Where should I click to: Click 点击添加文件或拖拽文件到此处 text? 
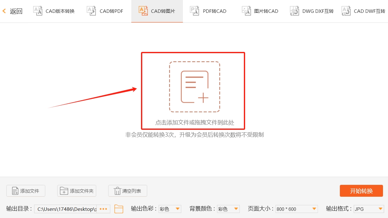pos(195,123)
